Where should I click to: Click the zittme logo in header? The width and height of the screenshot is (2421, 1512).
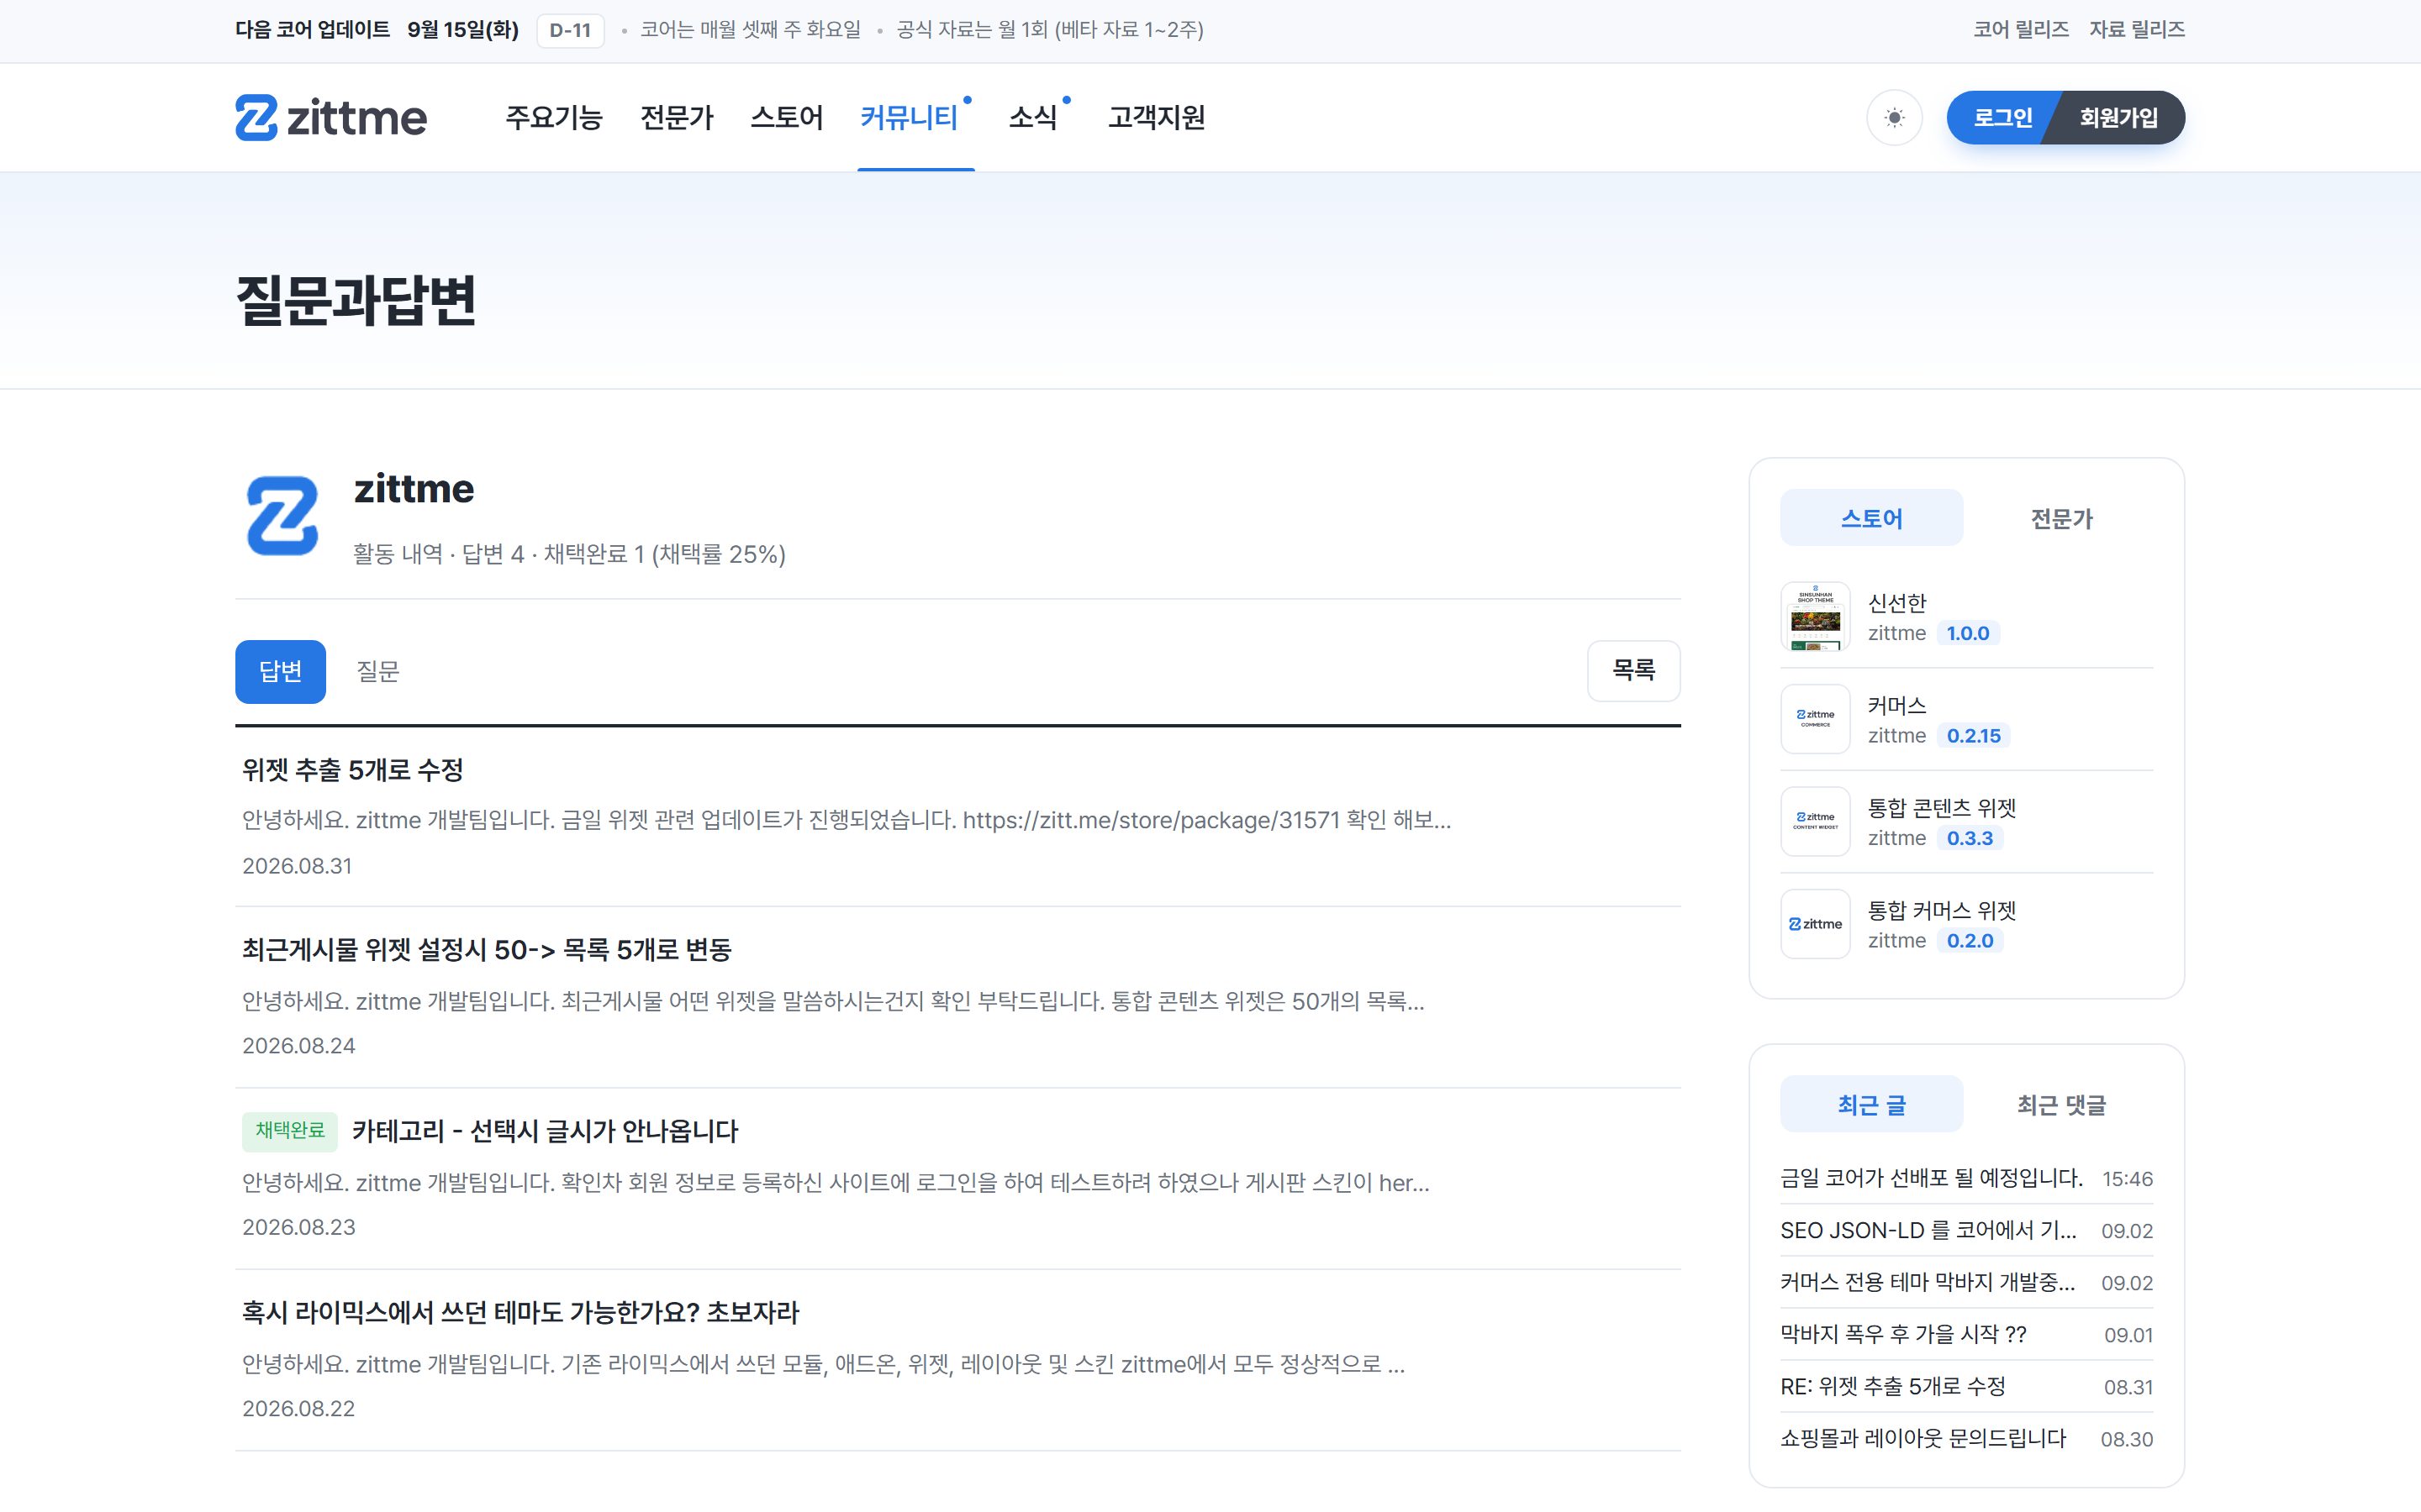331,118
